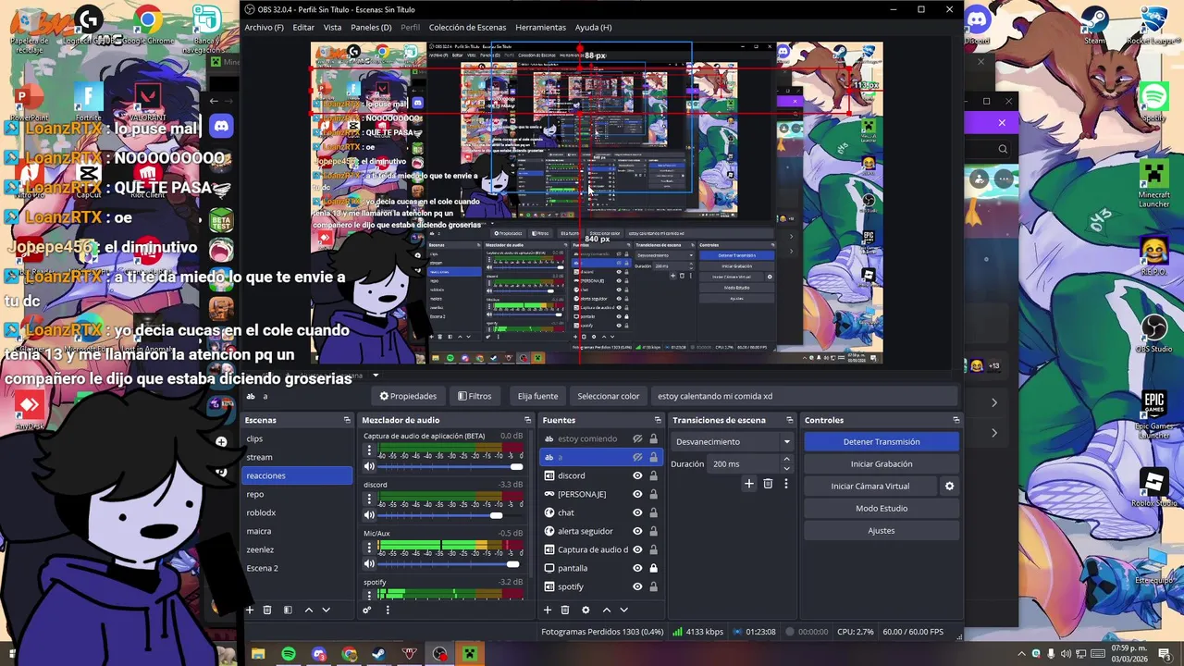Unlock the pantalla source

tap(653, 568)
